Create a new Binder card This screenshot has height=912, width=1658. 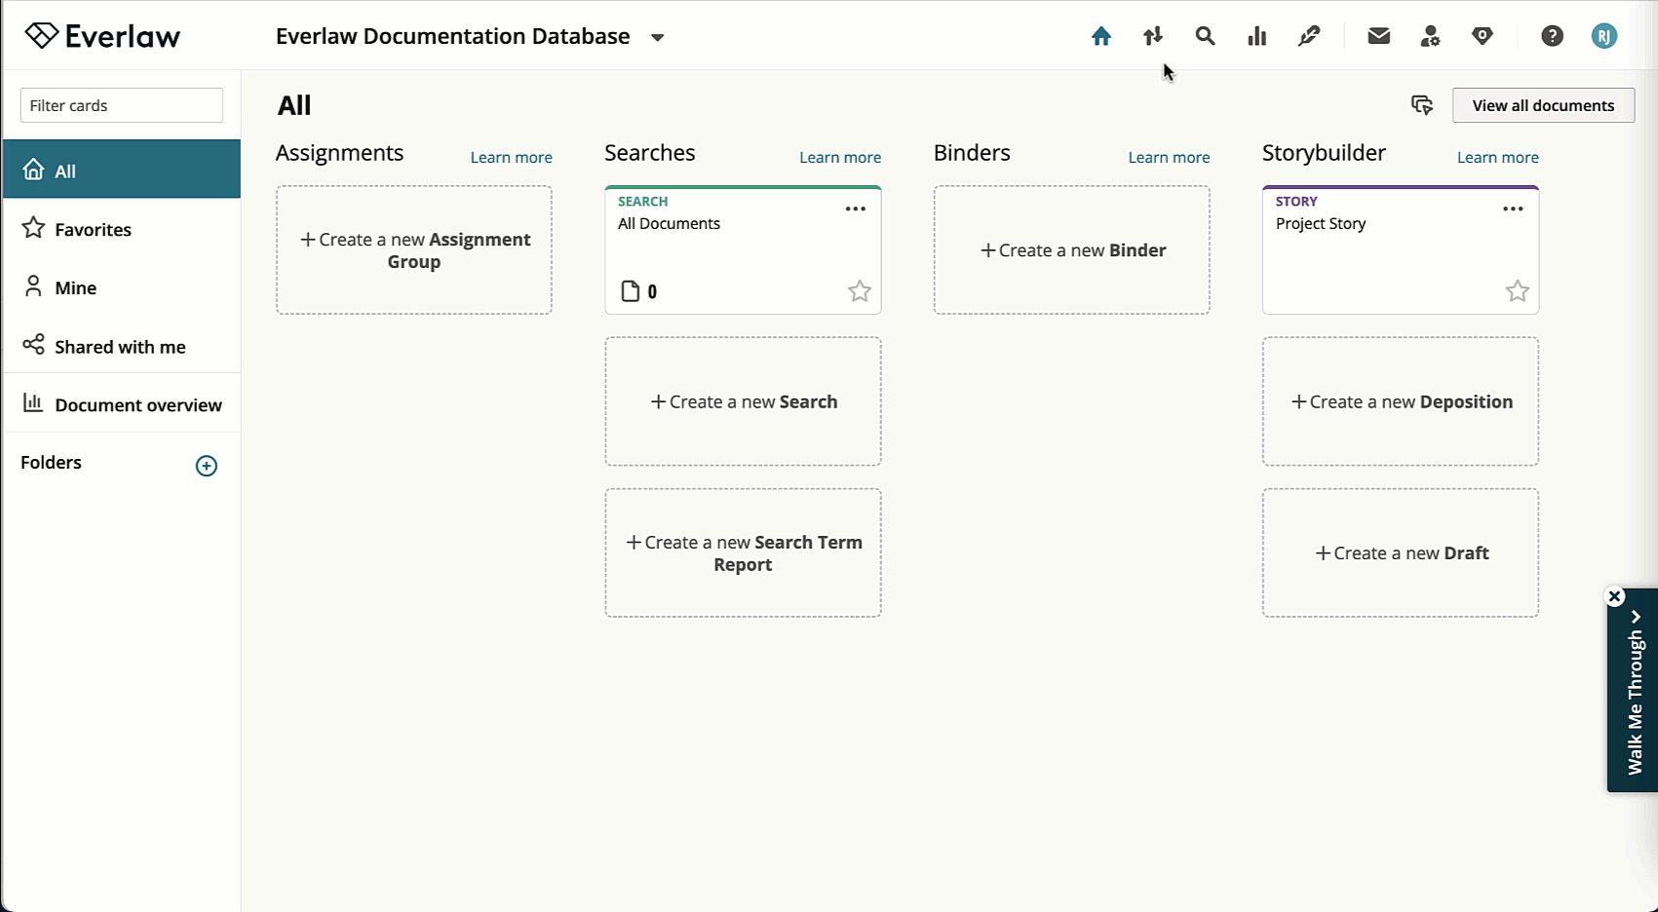(1072, 250)
